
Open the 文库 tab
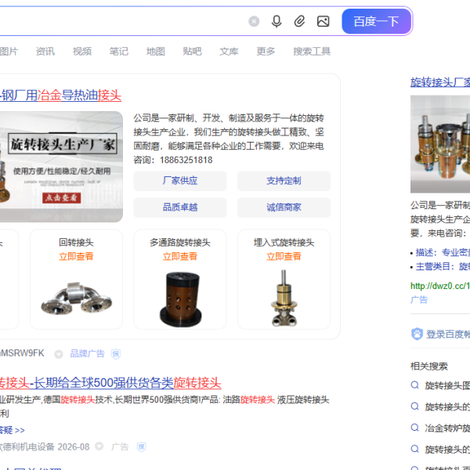coord(229,52)
